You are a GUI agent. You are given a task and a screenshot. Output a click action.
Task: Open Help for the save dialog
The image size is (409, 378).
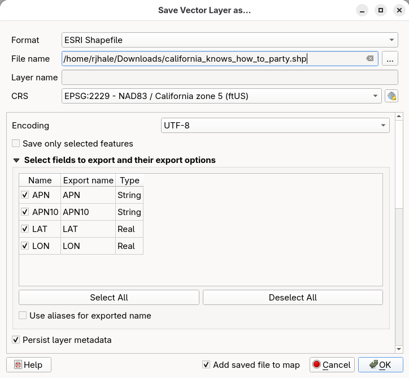pos(29,365)
